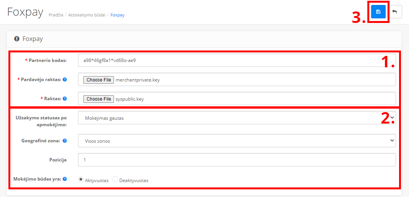Expand the Geografinė zona dropdown
The width and height of the screenshot is (409, 197).
(x=237, y=141)
